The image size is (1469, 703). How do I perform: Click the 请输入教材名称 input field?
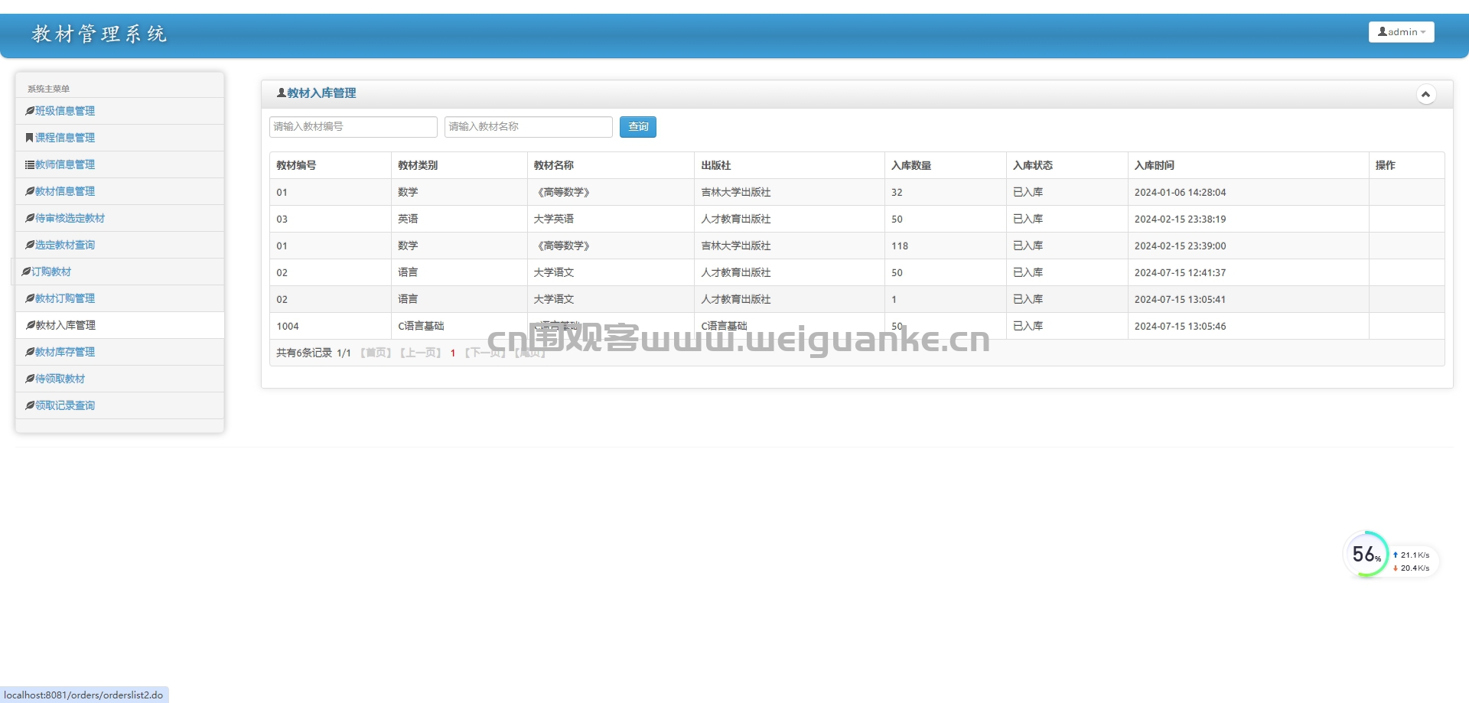(x=529, y=127)
